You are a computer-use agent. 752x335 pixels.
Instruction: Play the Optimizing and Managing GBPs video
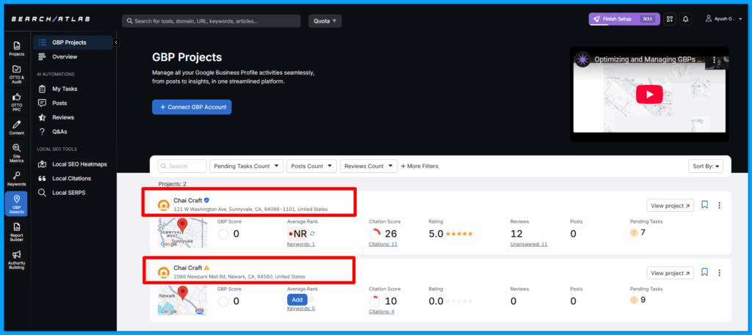(x=649, y=95)
